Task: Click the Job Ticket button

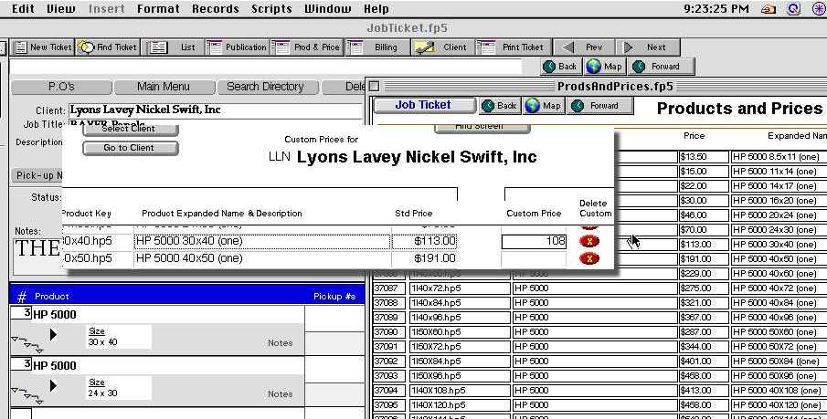Action: [424, 105]
